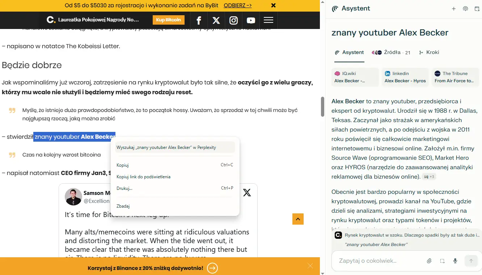The height and width of the screenshot is (275, 482).
Task: Click the scroll-to-top arrow button
Action: point(298,219)
